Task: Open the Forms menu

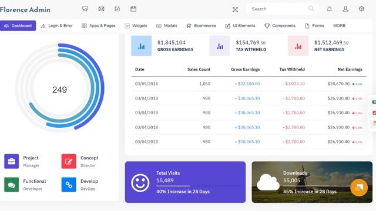Action: coord(314,26)
